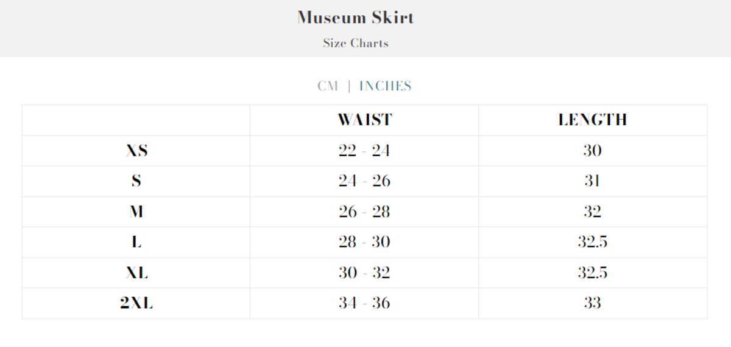Viewport: 731px width, 347px height.
Task: Click the 2XL size row label
Action: [x=136, y=303]
